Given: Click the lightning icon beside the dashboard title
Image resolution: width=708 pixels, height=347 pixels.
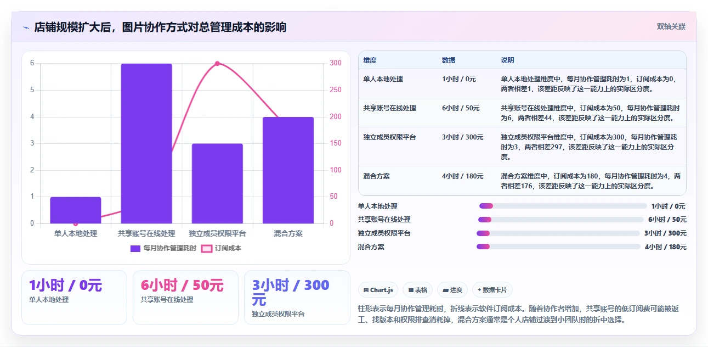Looking at the screenshot, I should (x=26, y=27).
